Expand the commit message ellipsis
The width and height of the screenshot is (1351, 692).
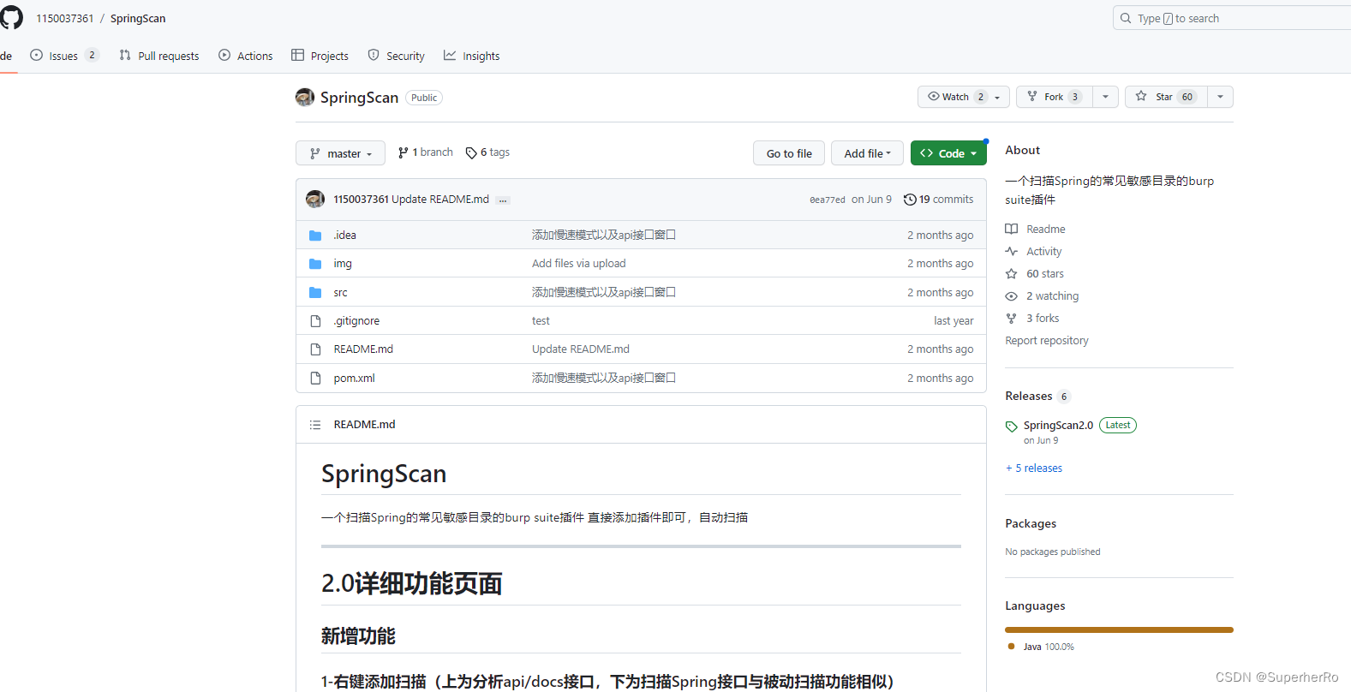pos(503,200)
